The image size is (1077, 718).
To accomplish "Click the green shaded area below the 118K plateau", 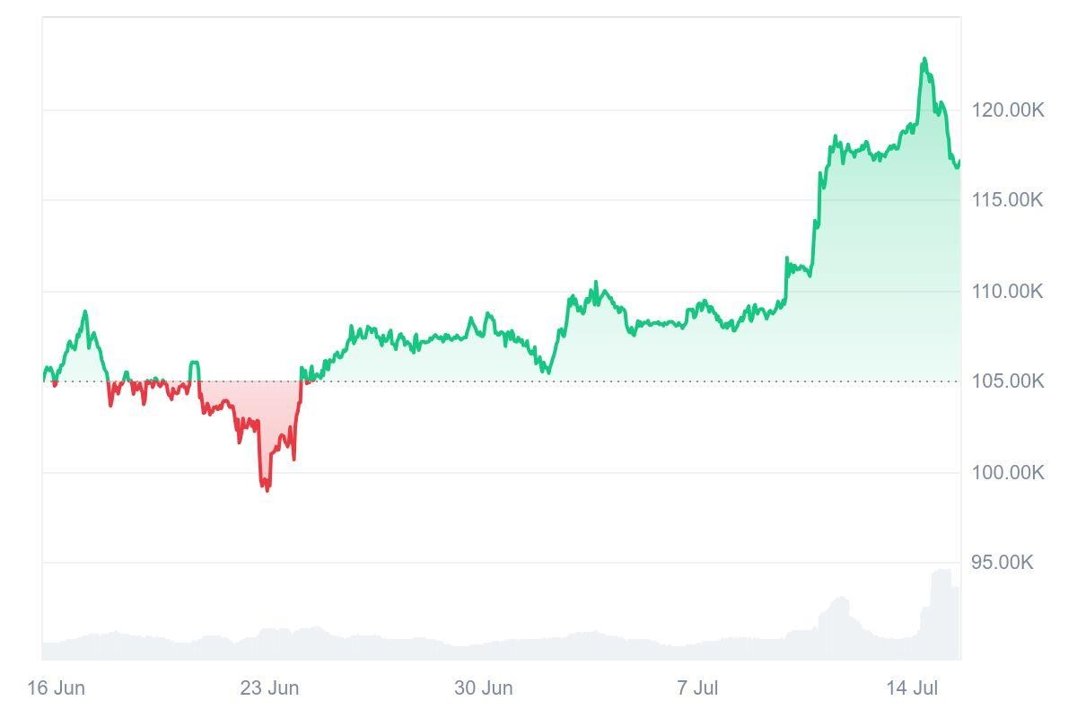I will [862, 269].
